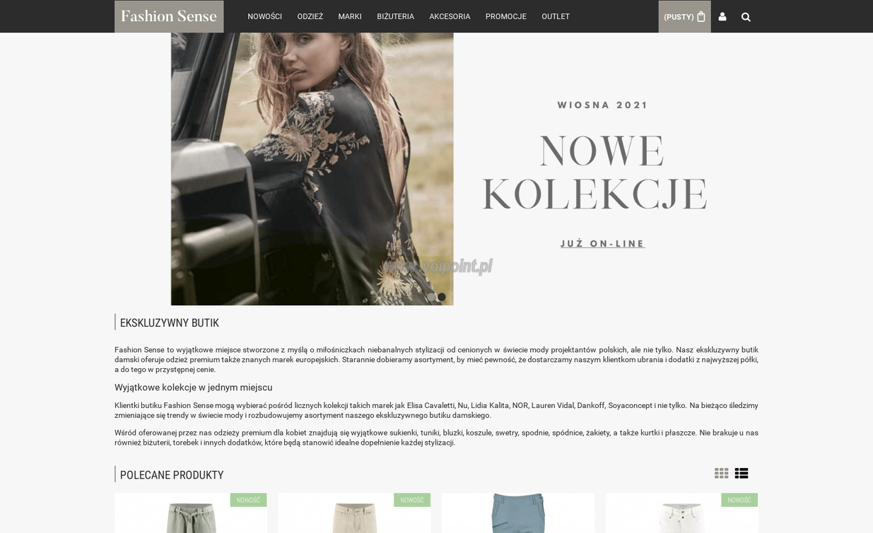Expand the Odzież menu category
Viewport: 873px width, 533px height.
[310, 16]
